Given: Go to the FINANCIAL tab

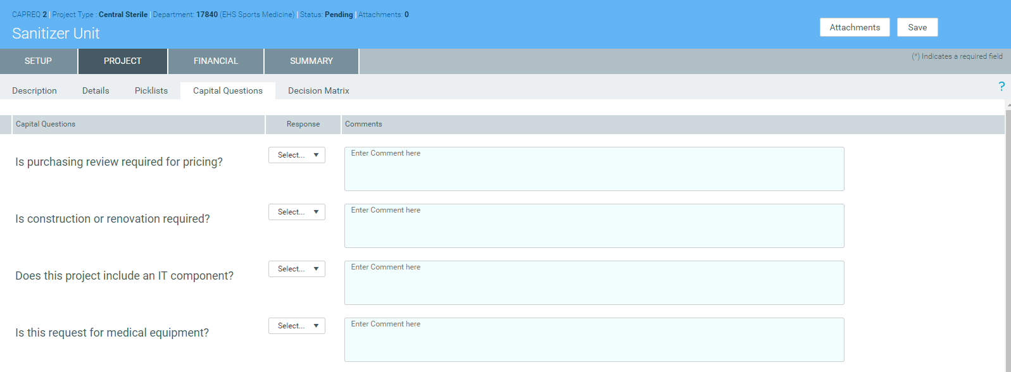Looking at the screenshot, I should pyautogui.click(x=216, y=61).
